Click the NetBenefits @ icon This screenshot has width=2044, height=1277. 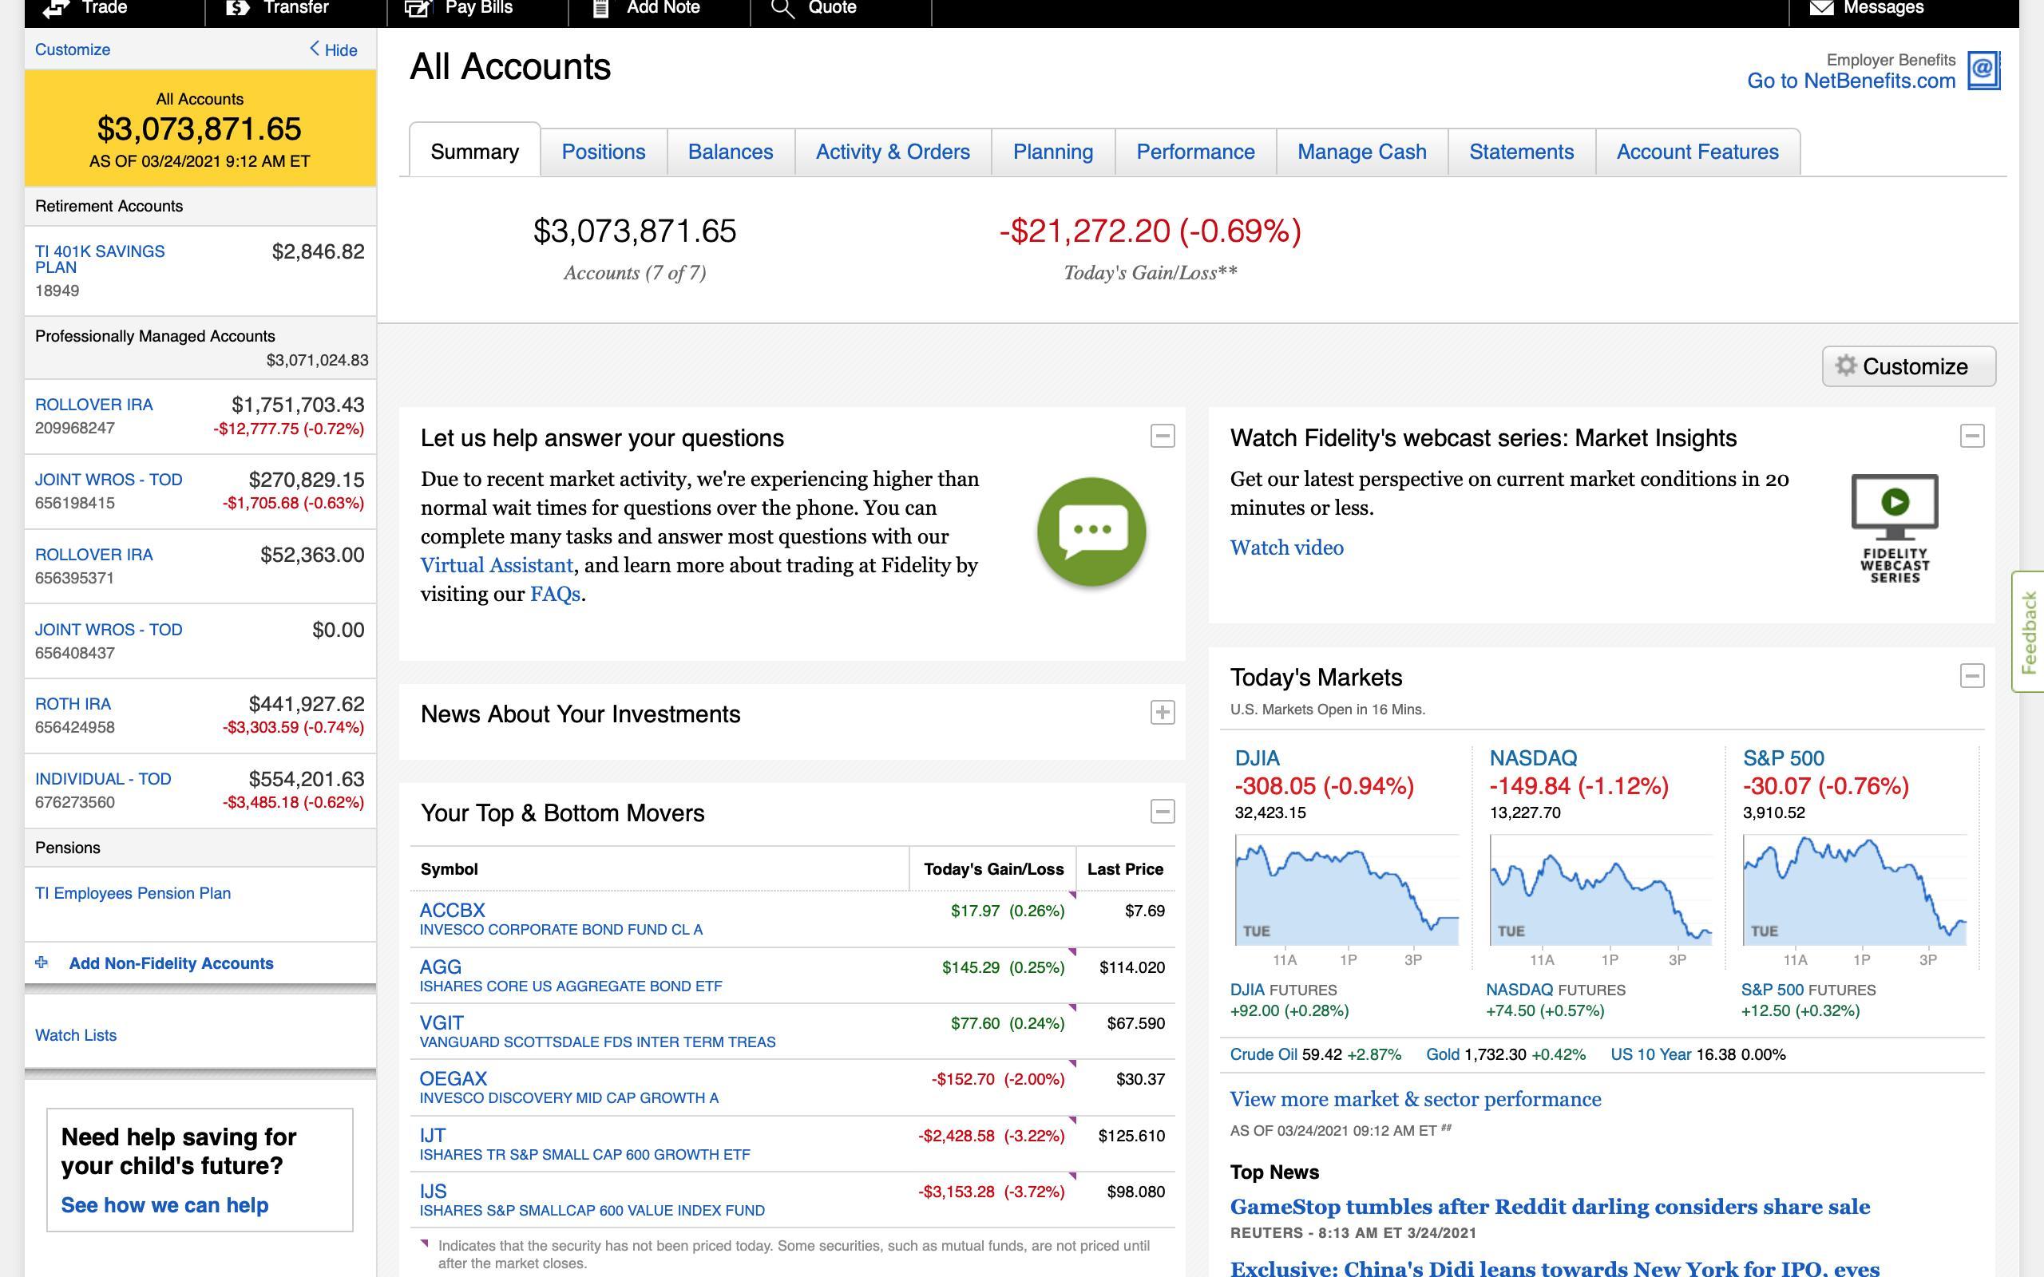click(1983, 70)
